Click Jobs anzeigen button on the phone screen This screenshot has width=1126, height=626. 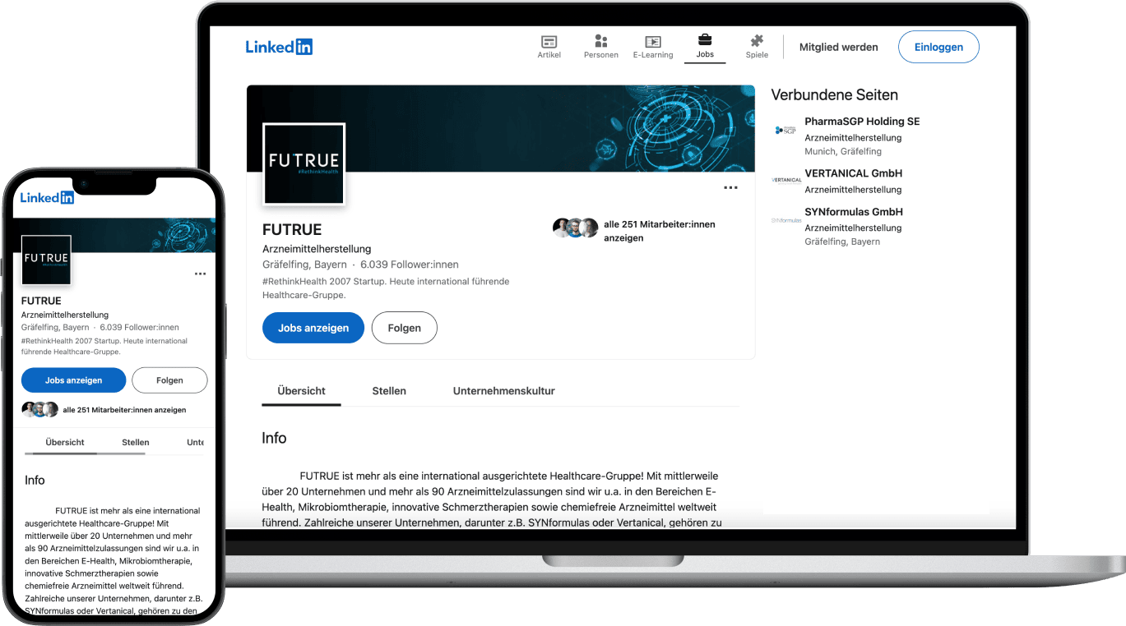(x=74, y=380)
